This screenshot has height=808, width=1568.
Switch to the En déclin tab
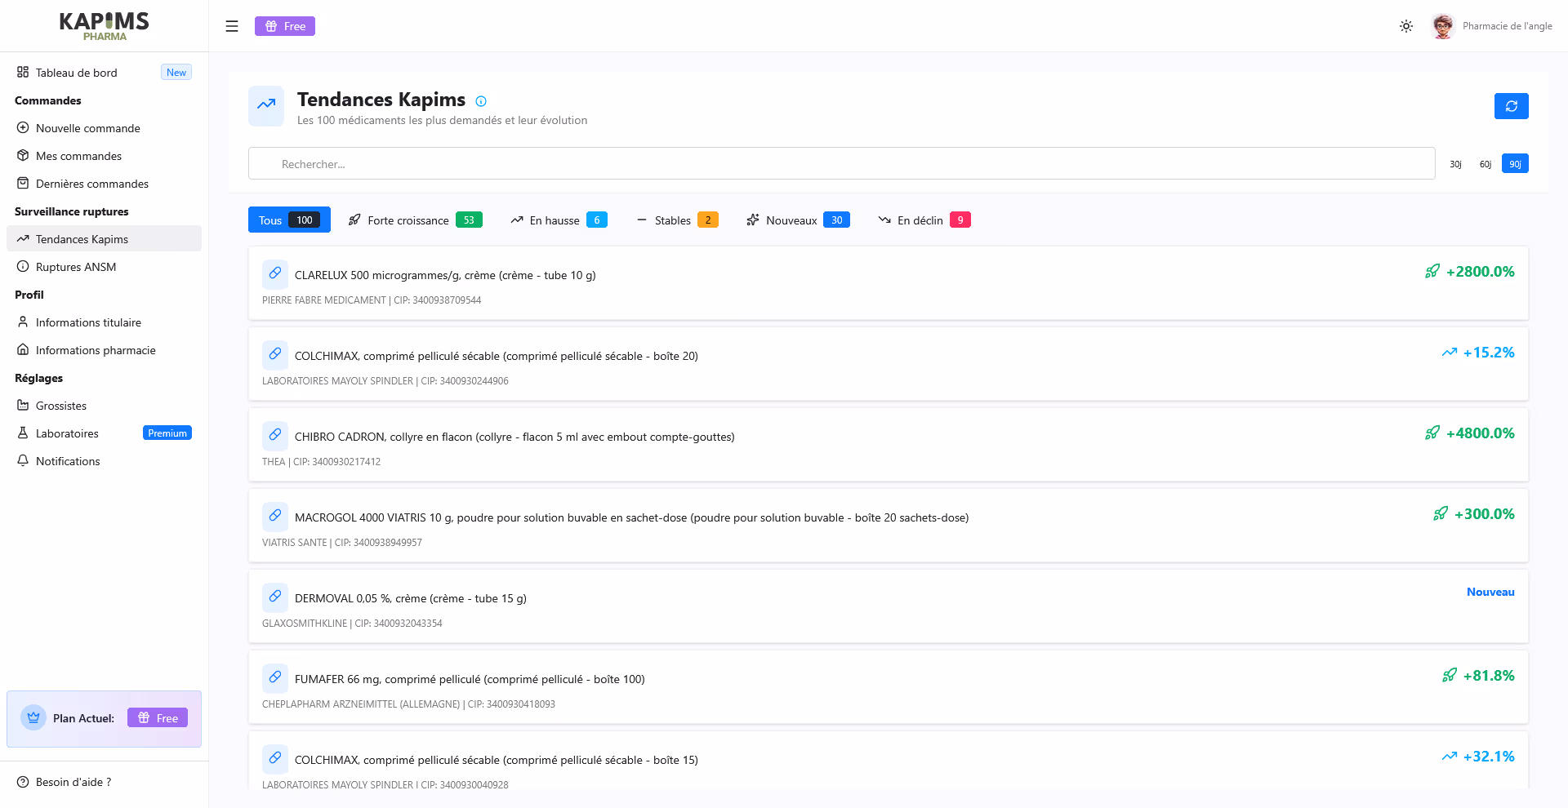(x=924, y=220)
